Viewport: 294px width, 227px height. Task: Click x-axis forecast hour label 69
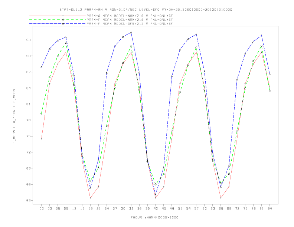click(x=229, y=208)
